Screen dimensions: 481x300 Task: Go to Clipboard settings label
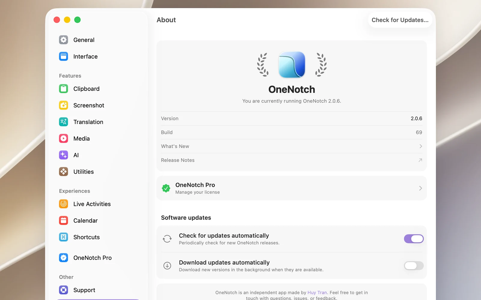86,89
